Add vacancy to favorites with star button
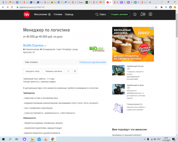Viewport: 178px width, 142px height. click(x=68, y=71)
